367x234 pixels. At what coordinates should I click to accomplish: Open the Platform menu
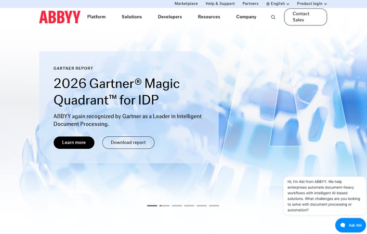(x=97, y=17)
